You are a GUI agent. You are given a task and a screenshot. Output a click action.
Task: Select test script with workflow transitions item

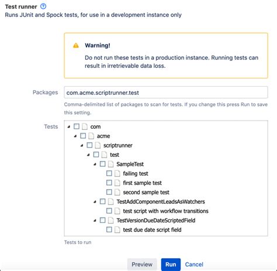tap(165, 211)
